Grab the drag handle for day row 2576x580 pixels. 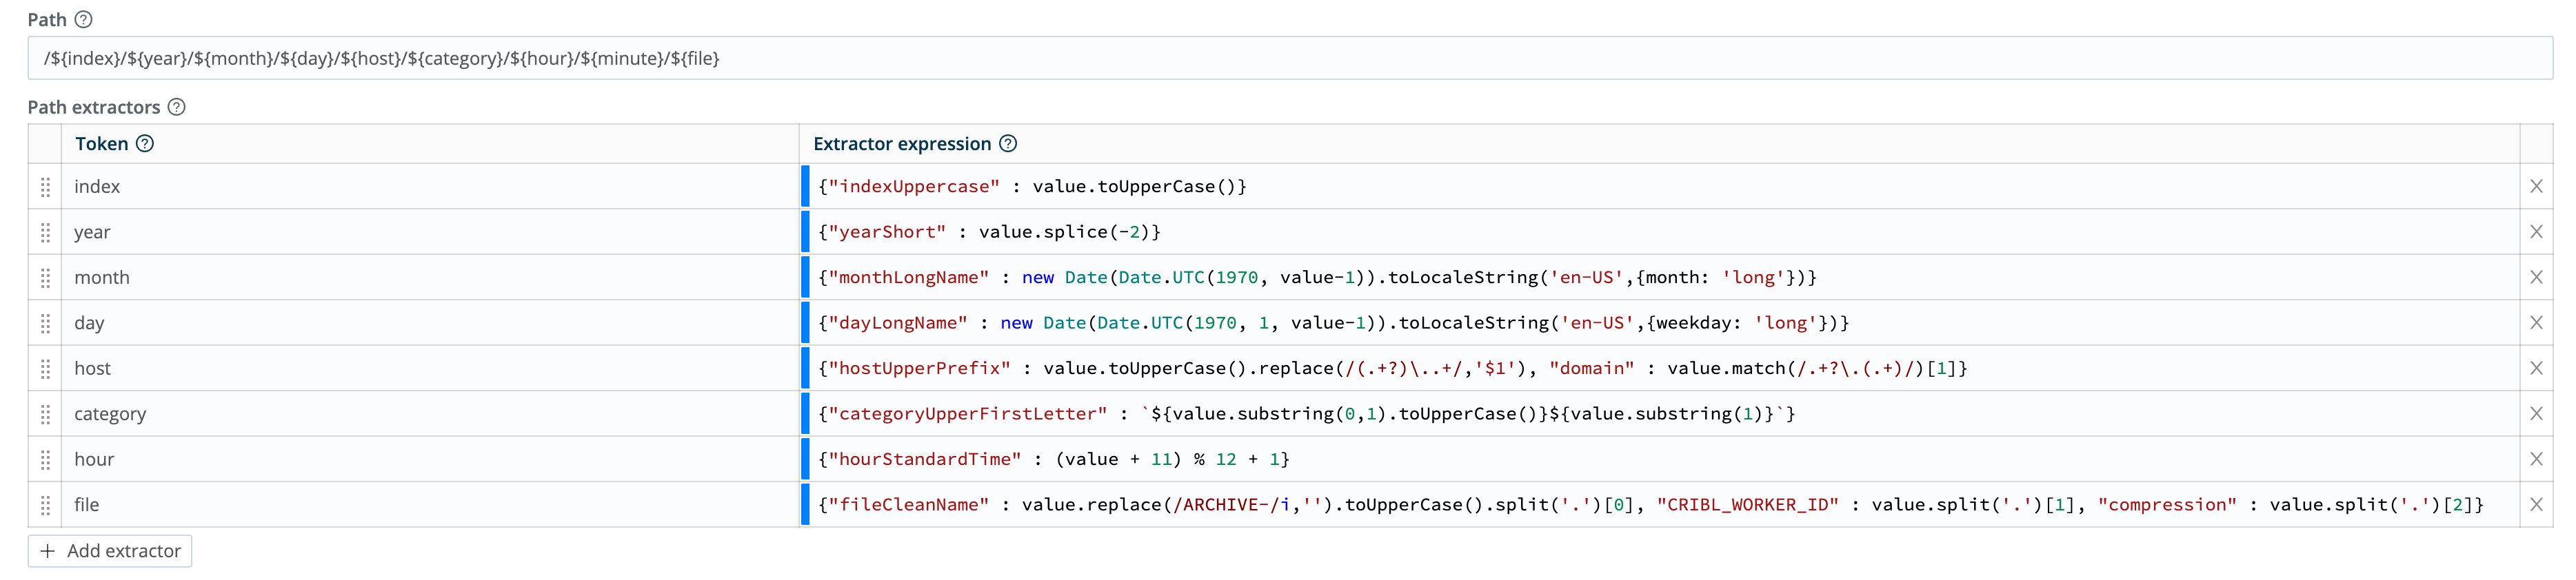click(x=45, y=324)
